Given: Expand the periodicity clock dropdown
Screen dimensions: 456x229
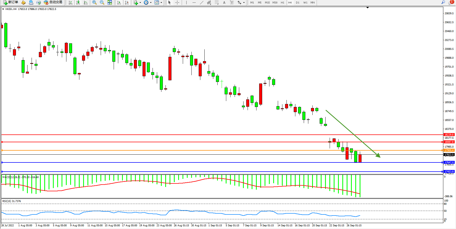Looking at the screenshot, I should pos(151,2).
